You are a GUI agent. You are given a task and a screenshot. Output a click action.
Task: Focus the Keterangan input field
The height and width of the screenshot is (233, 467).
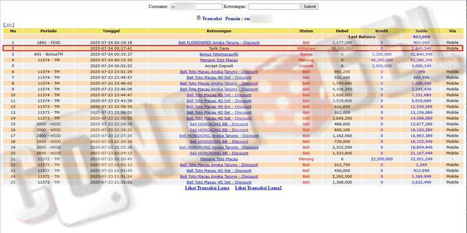coord(274,6)
